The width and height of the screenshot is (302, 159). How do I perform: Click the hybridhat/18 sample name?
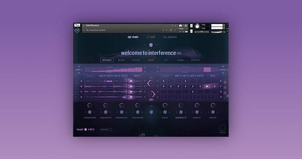pyautogui.click(x=181, y=118)
